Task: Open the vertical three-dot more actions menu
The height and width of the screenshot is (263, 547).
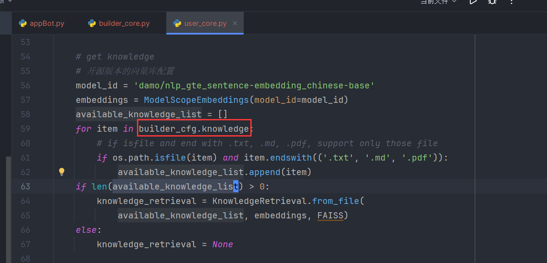Action: (x=512, y=2)
